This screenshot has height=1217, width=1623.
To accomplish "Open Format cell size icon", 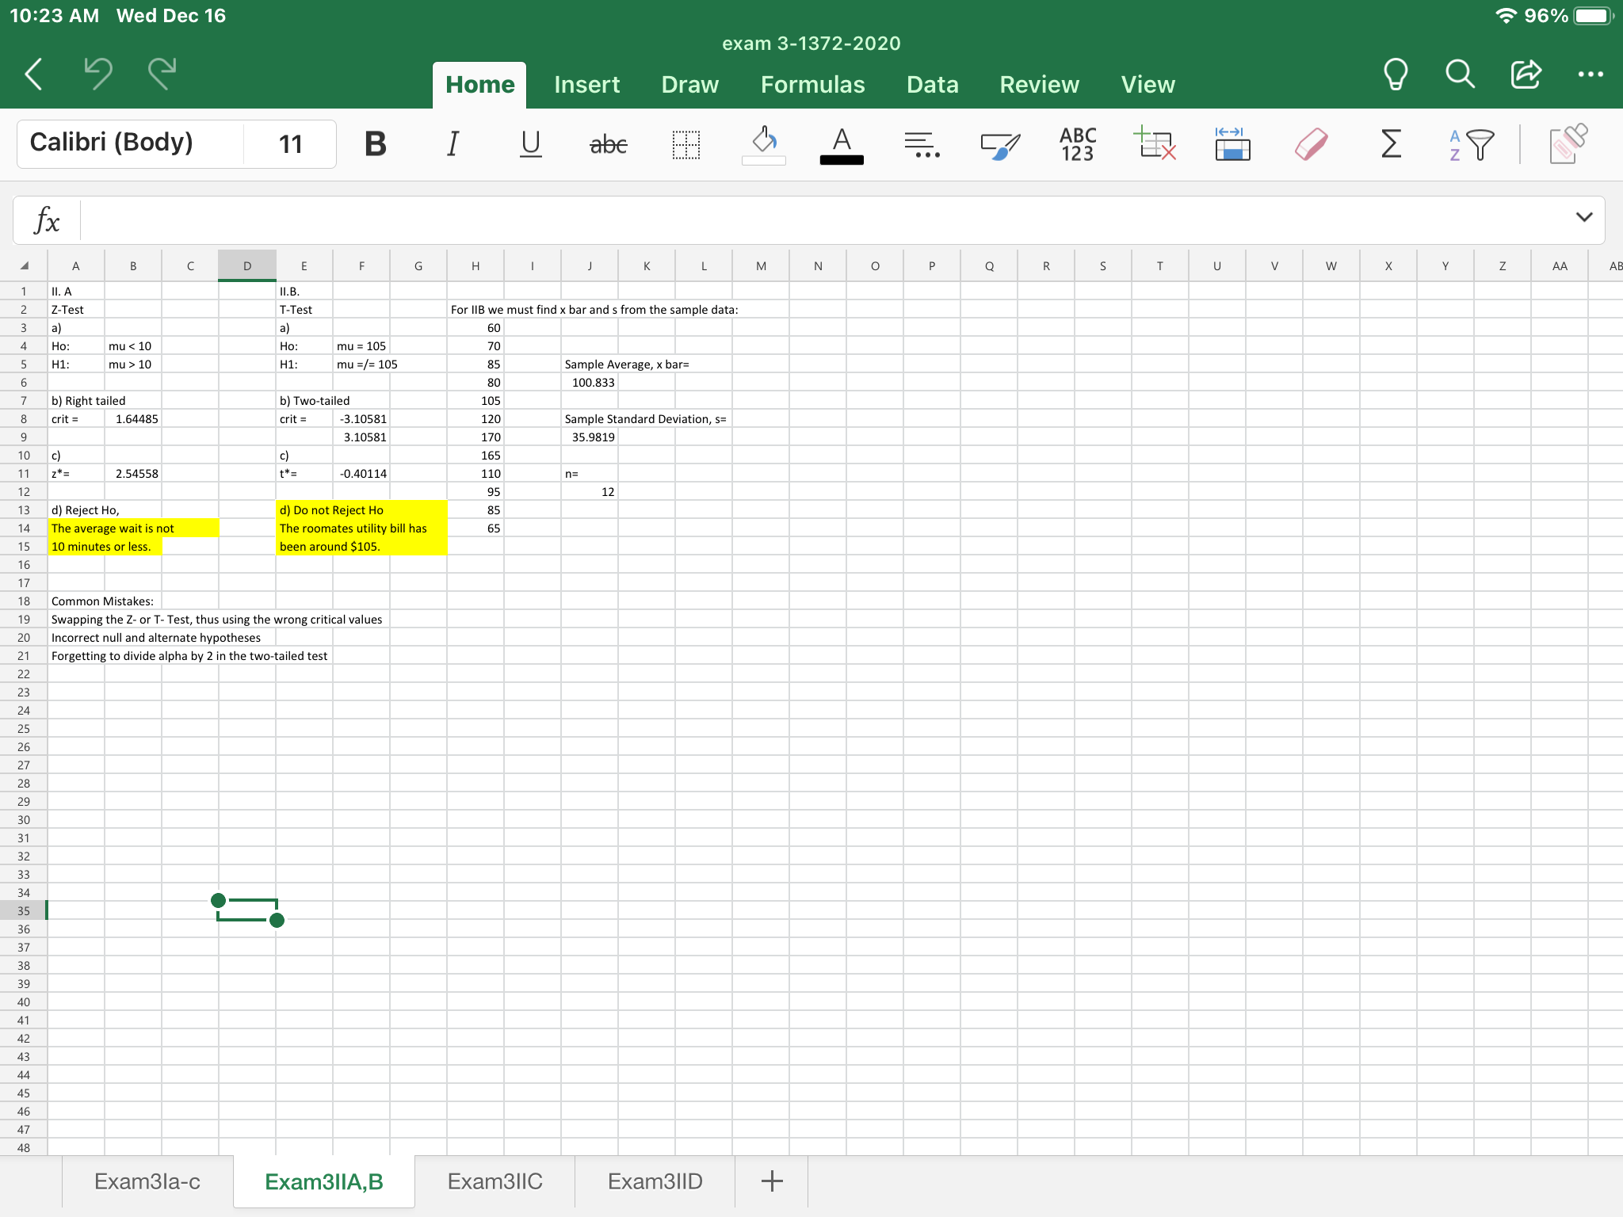I will click(x=1233, y=144).
